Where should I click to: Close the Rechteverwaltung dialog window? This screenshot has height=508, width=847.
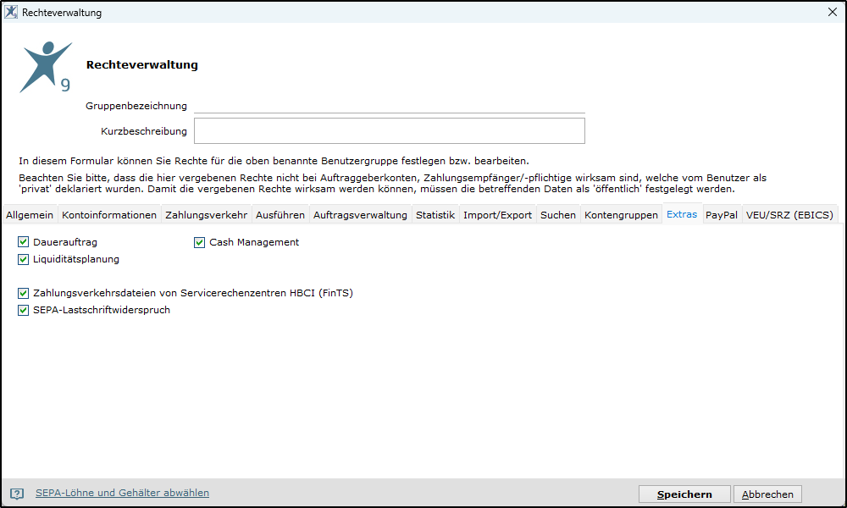(833, 12)
